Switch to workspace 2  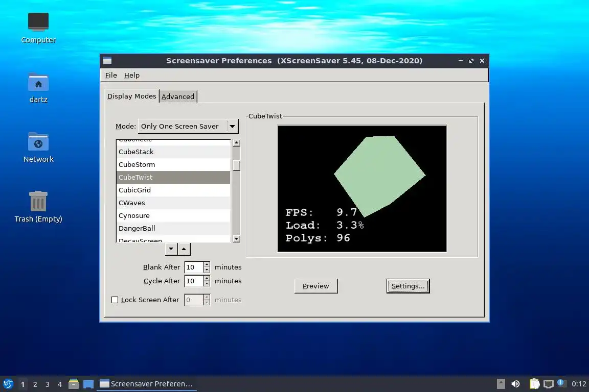[35, 384]
